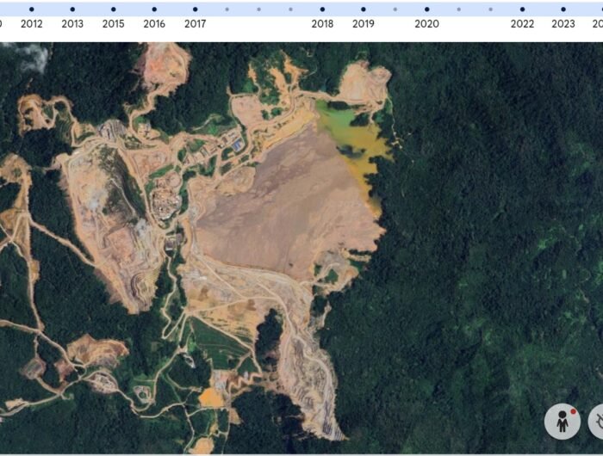
Task: Go to the 2019 timeline point
Action: click(364, 9)
